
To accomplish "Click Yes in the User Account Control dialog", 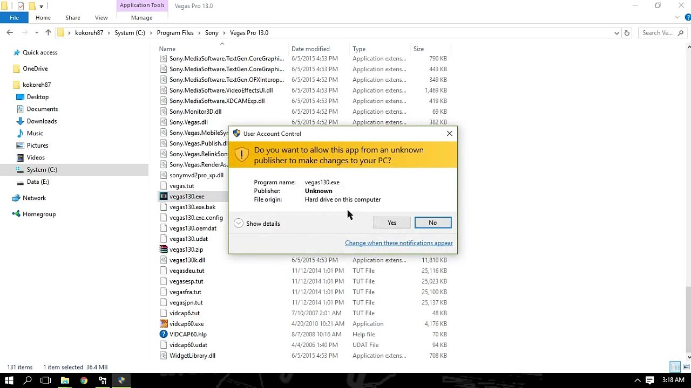I will click(391, 223).
